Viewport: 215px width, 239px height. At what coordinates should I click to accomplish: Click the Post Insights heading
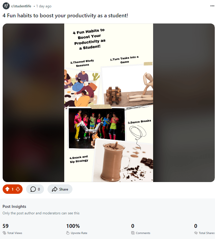click(14, 206)
